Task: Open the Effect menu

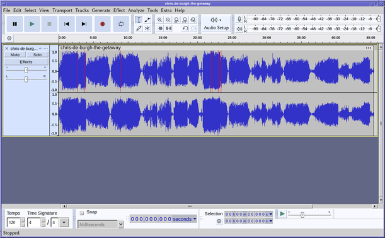Action: point(119,10)
